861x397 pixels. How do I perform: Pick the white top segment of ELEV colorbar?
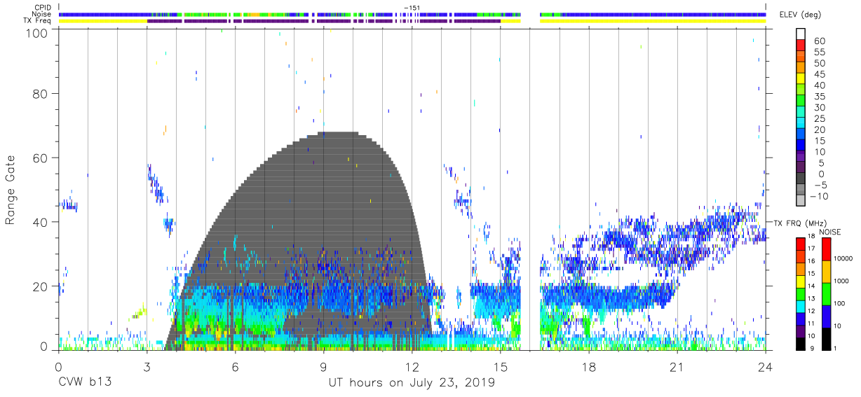click(801, 34)
